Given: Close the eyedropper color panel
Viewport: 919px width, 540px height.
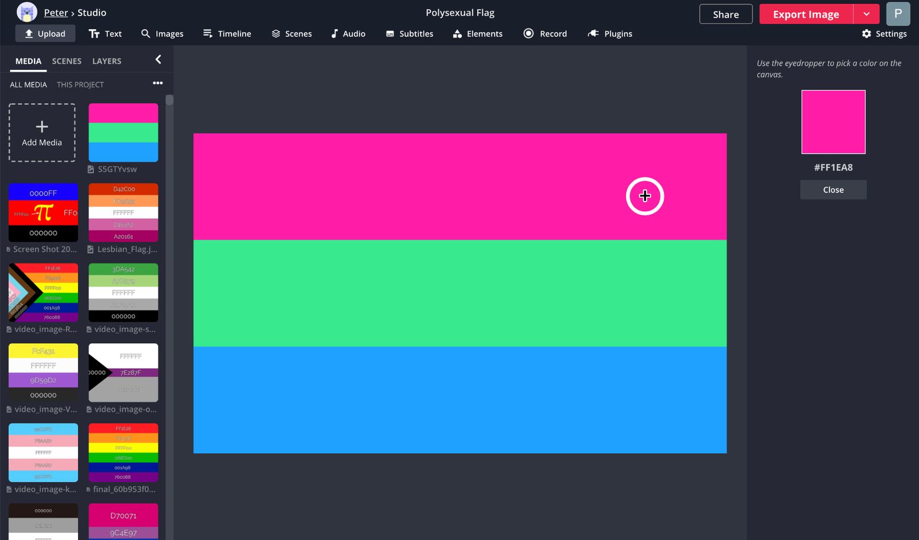Looking at the screenshot, I should [x=833, y=190].
